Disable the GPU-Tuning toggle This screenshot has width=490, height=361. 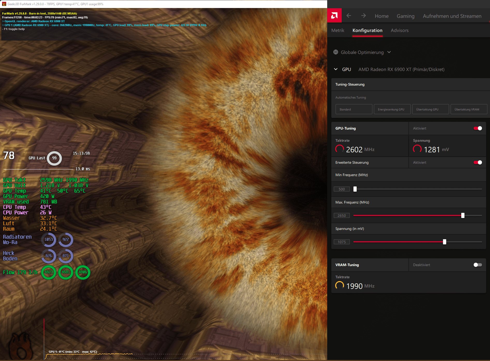pos(478,128)
